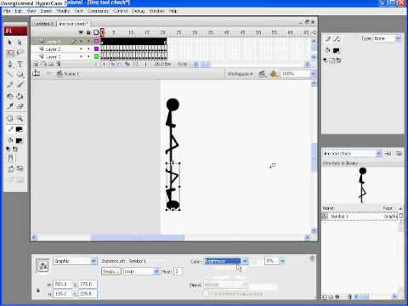Open the Workspace dropdown in edit bar
This screenshot has width=408, height=306.
pos(240,74)
